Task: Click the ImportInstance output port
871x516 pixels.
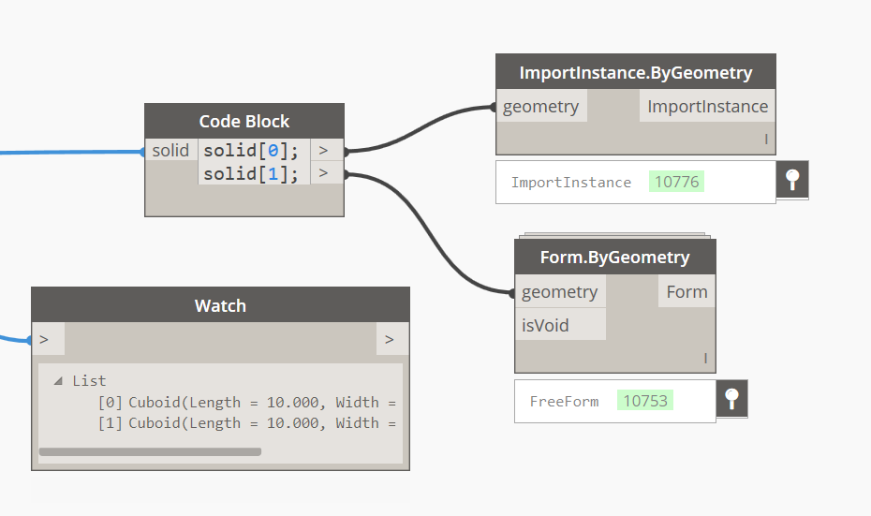Action: click(707, 107)
